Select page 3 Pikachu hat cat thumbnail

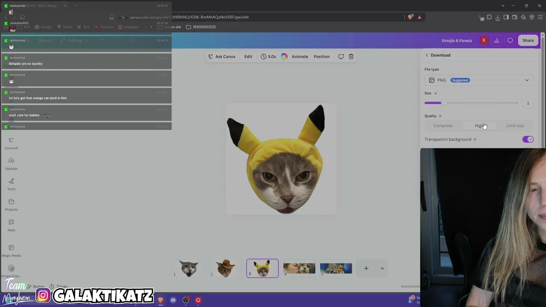262,268
